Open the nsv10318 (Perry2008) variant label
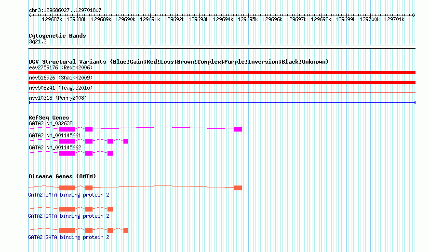 tap(58, 98)
